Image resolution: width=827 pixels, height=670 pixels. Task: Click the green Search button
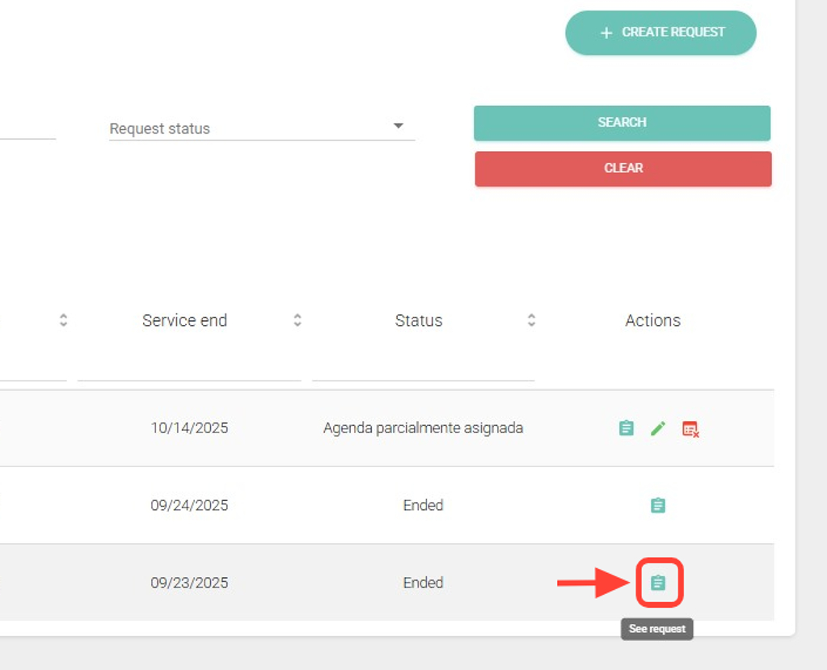pyautogui.click(x=622, y=123)
